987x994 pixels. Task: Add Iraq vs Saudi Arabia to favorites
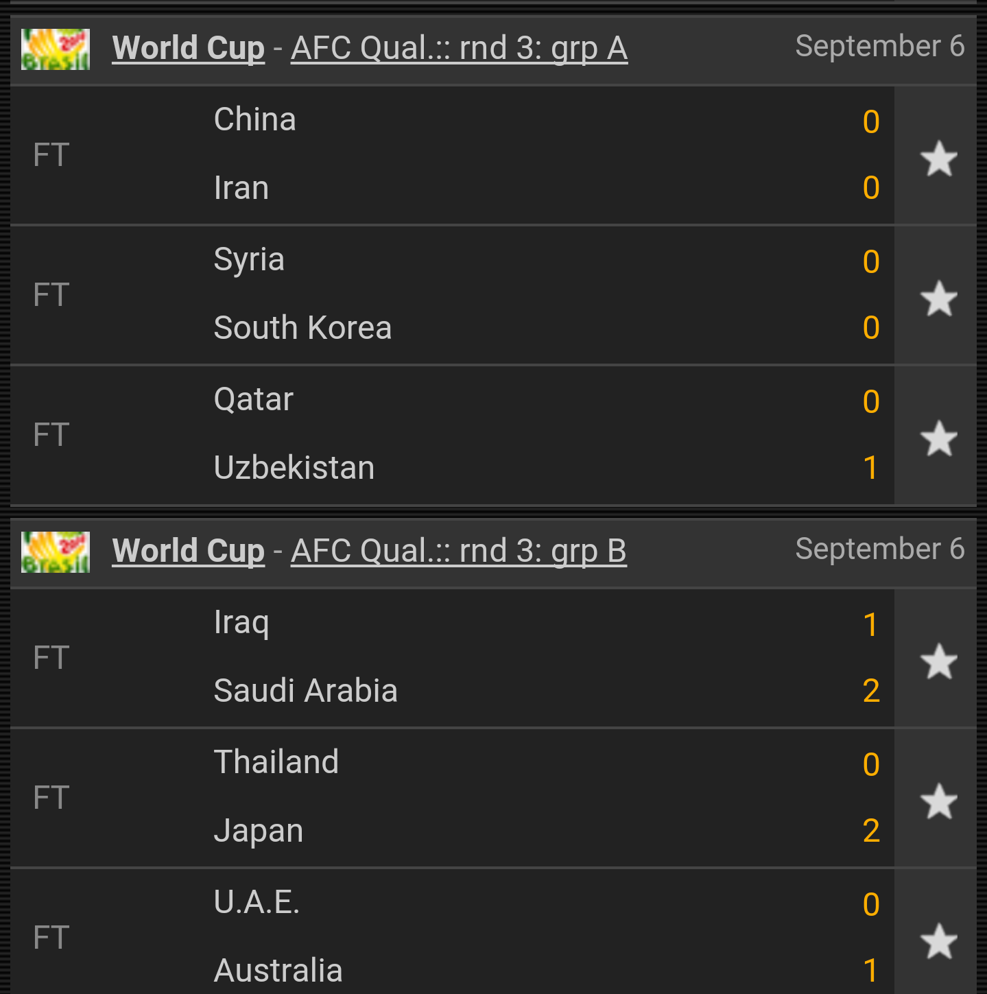938,661
